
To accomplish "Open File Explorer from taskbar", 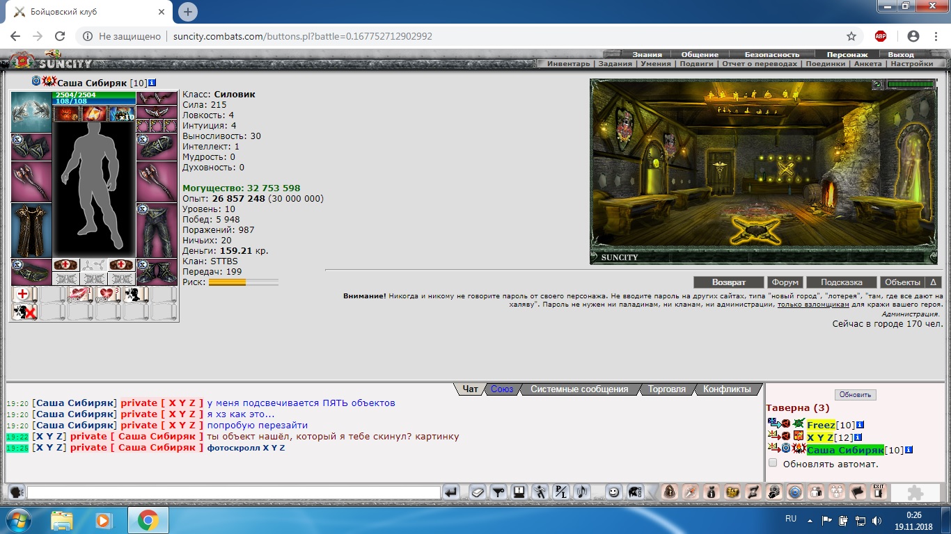I will pyautogui.click(x=62, y=520).
